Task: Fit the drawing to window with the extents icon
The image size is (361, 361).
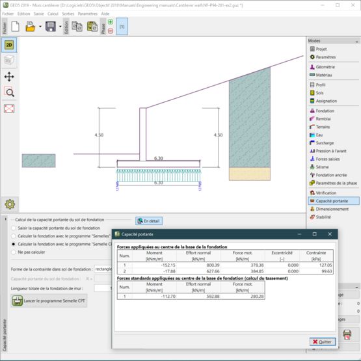Action: pos(9,109)
